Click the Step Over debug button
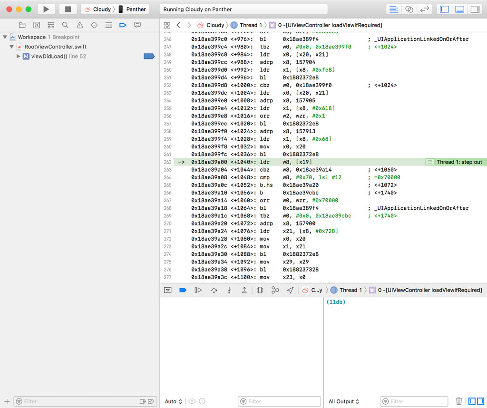 [214, 290]
